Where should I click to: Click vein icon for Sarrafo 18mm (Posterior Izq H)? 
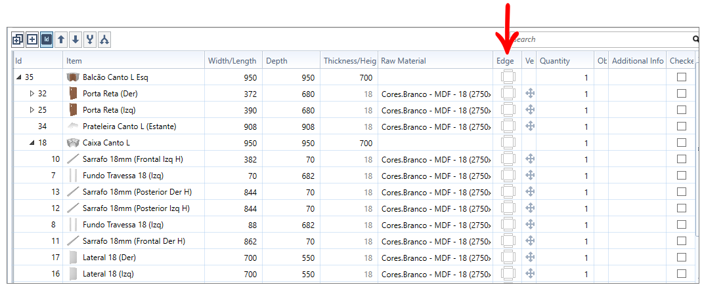(530, 208)
